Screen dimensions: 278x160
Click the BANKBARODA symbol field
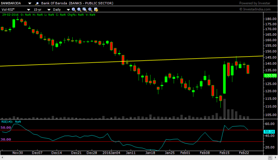(11, 3)
